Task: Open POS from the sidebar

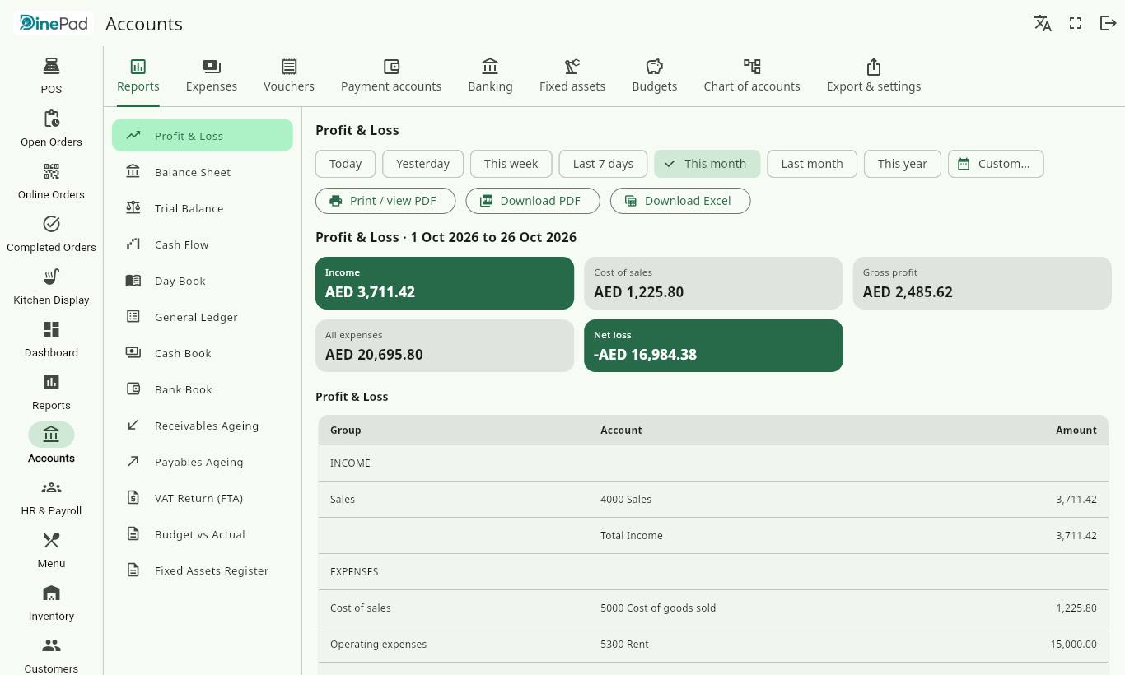Action: coord(51,76)
